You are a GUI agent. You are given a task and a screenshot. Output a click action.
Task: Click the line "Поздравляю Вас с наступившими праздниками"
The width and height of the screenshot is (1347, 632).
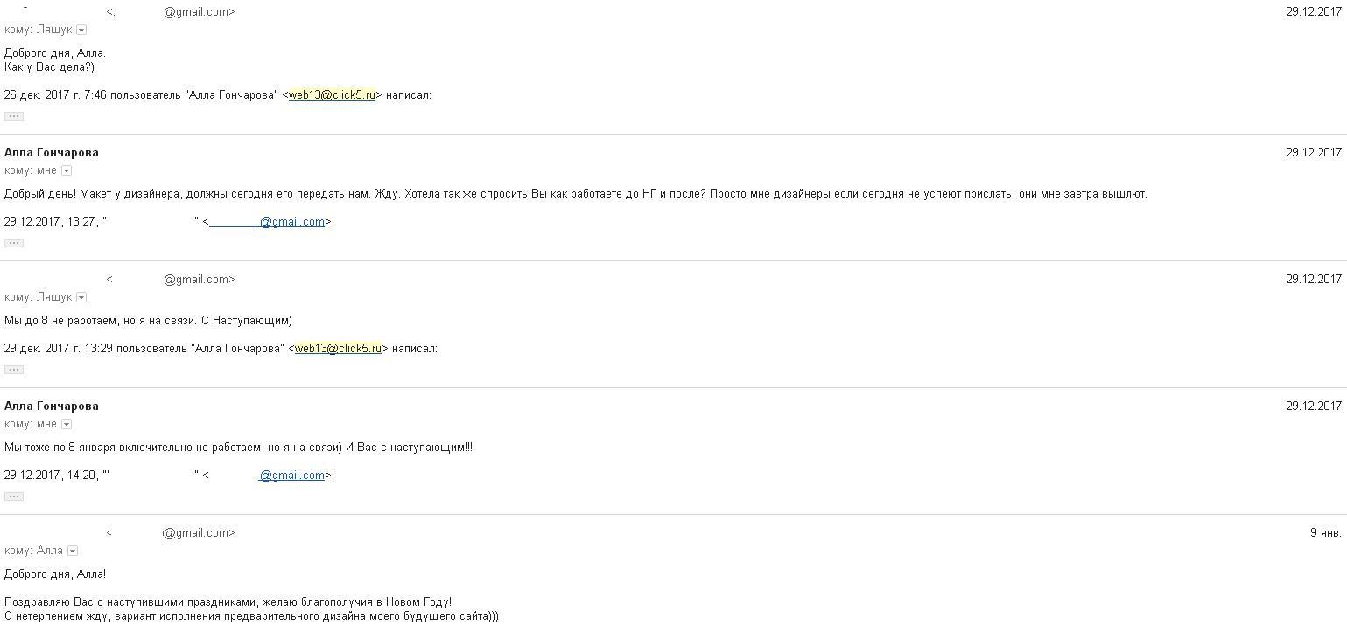pyautogui.click(x=228, y=602)
